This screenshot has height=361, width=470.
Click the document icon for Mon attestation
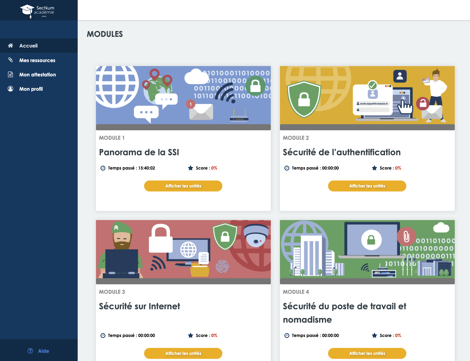pos(11,75)
